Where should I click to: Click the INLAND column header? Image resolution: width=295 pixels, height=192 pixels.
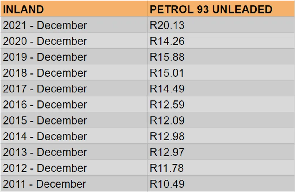(x=74, y=9)
